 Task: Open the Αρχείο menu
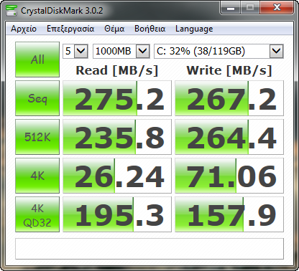click(x=24, y=29)
